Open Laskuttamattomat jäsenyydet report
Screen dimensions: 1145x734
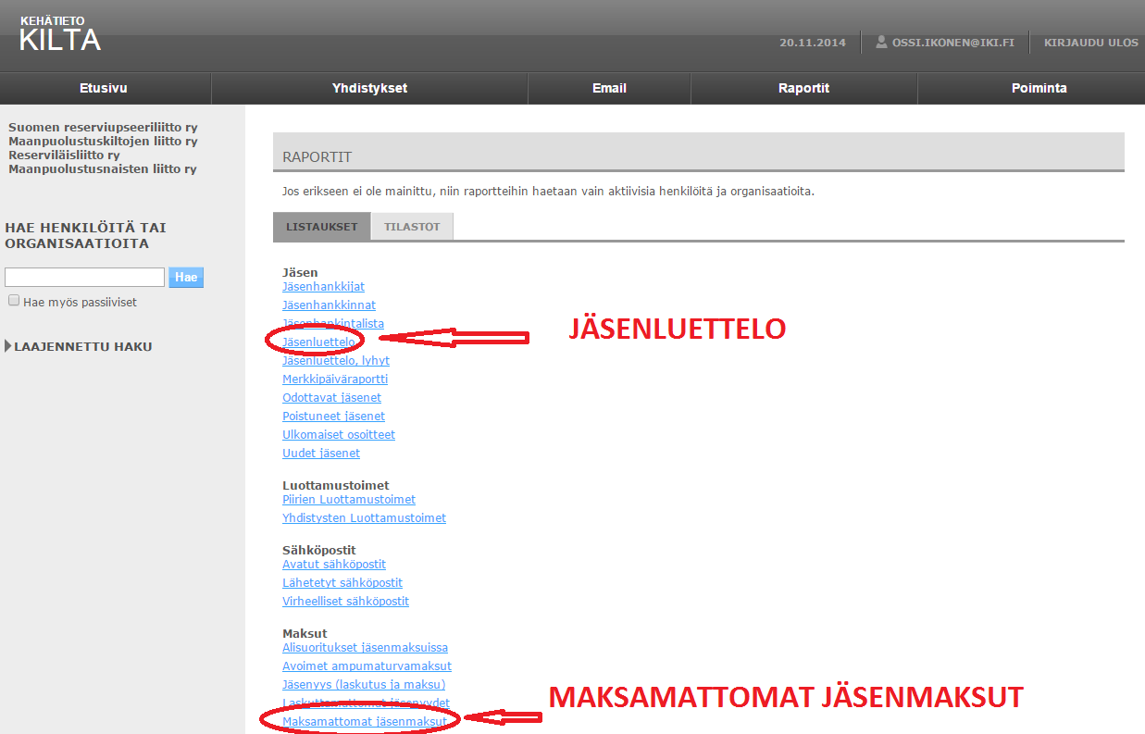point(366,703)
